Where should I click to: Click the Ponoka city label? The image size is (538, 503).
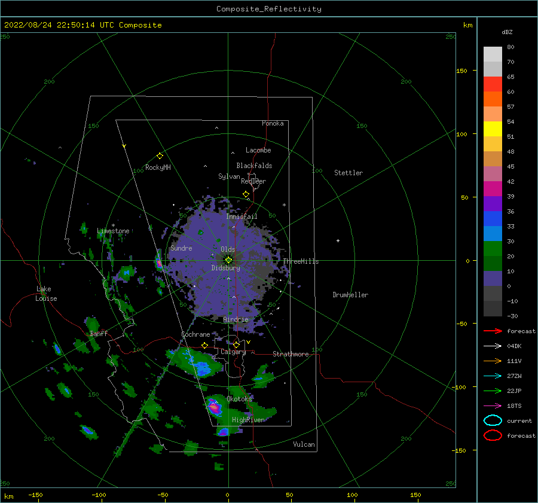(273, 123)
